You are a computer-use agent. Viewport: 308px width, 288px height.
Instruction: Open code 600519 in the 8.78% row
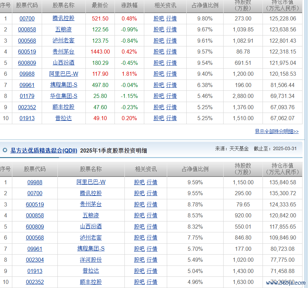point(35,204)
